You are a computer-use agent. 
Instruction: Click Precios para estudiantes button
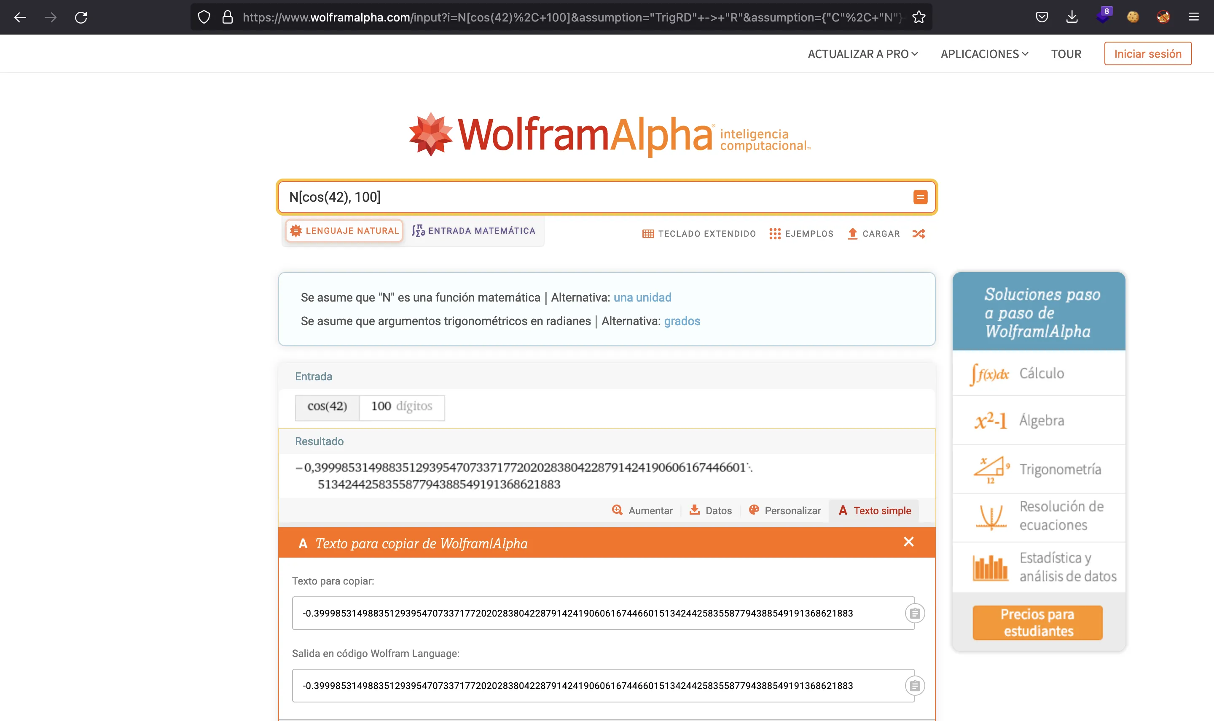click(x=1037, y=623)
